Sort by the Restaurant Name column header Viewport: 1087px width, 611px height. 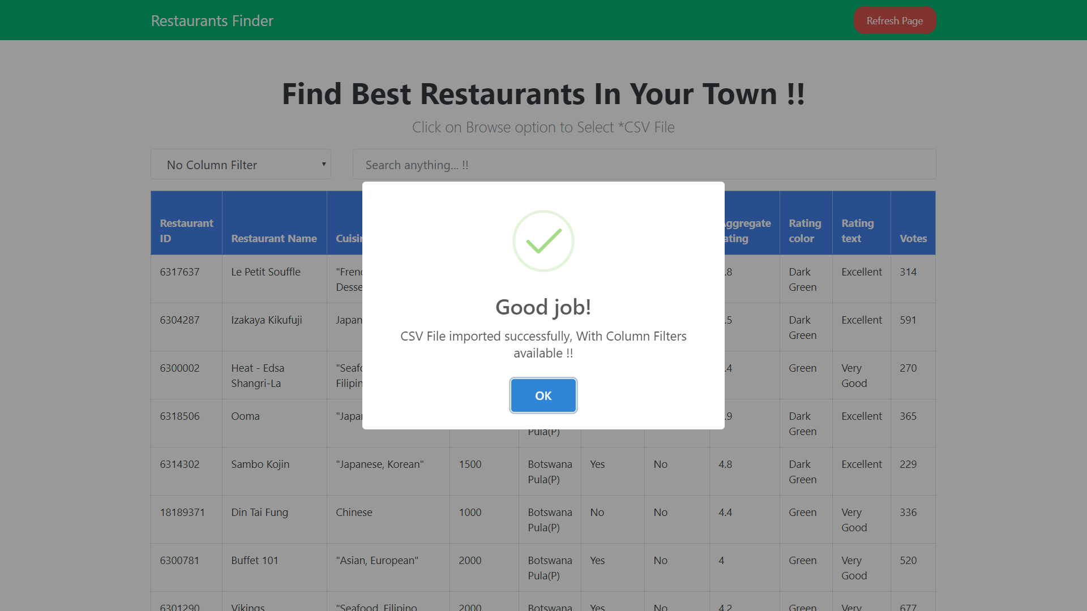pyautogui.click(x=274, y=238)
